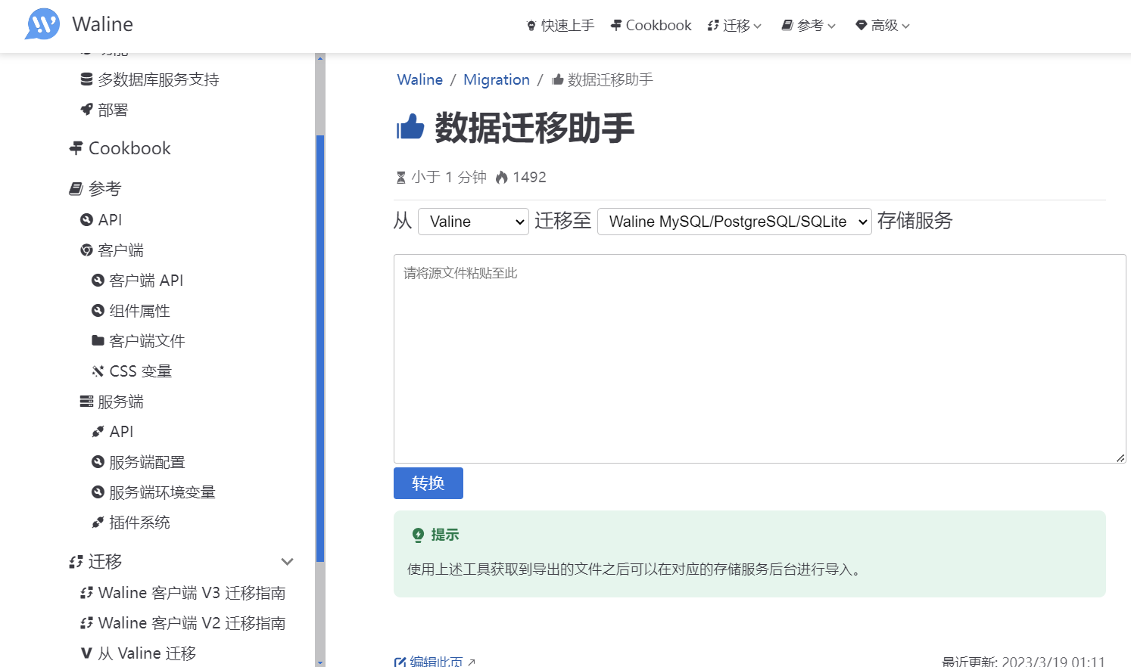This screenshot has height=667, width=1131.
Task: Open the Waline MySQL/PostgreSQL/SQLite target dropdown
Action: click(734, 222)
